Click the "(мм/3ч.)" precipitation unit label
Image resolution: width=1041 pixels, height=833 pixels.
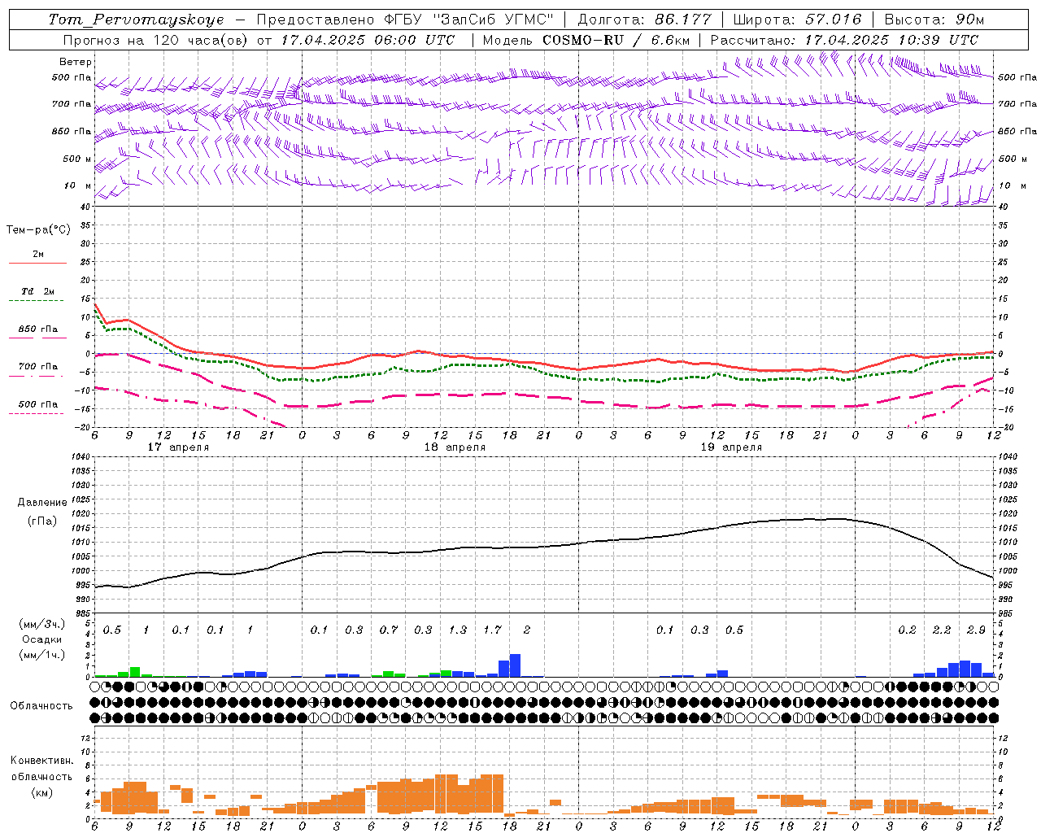coord(42,625)
